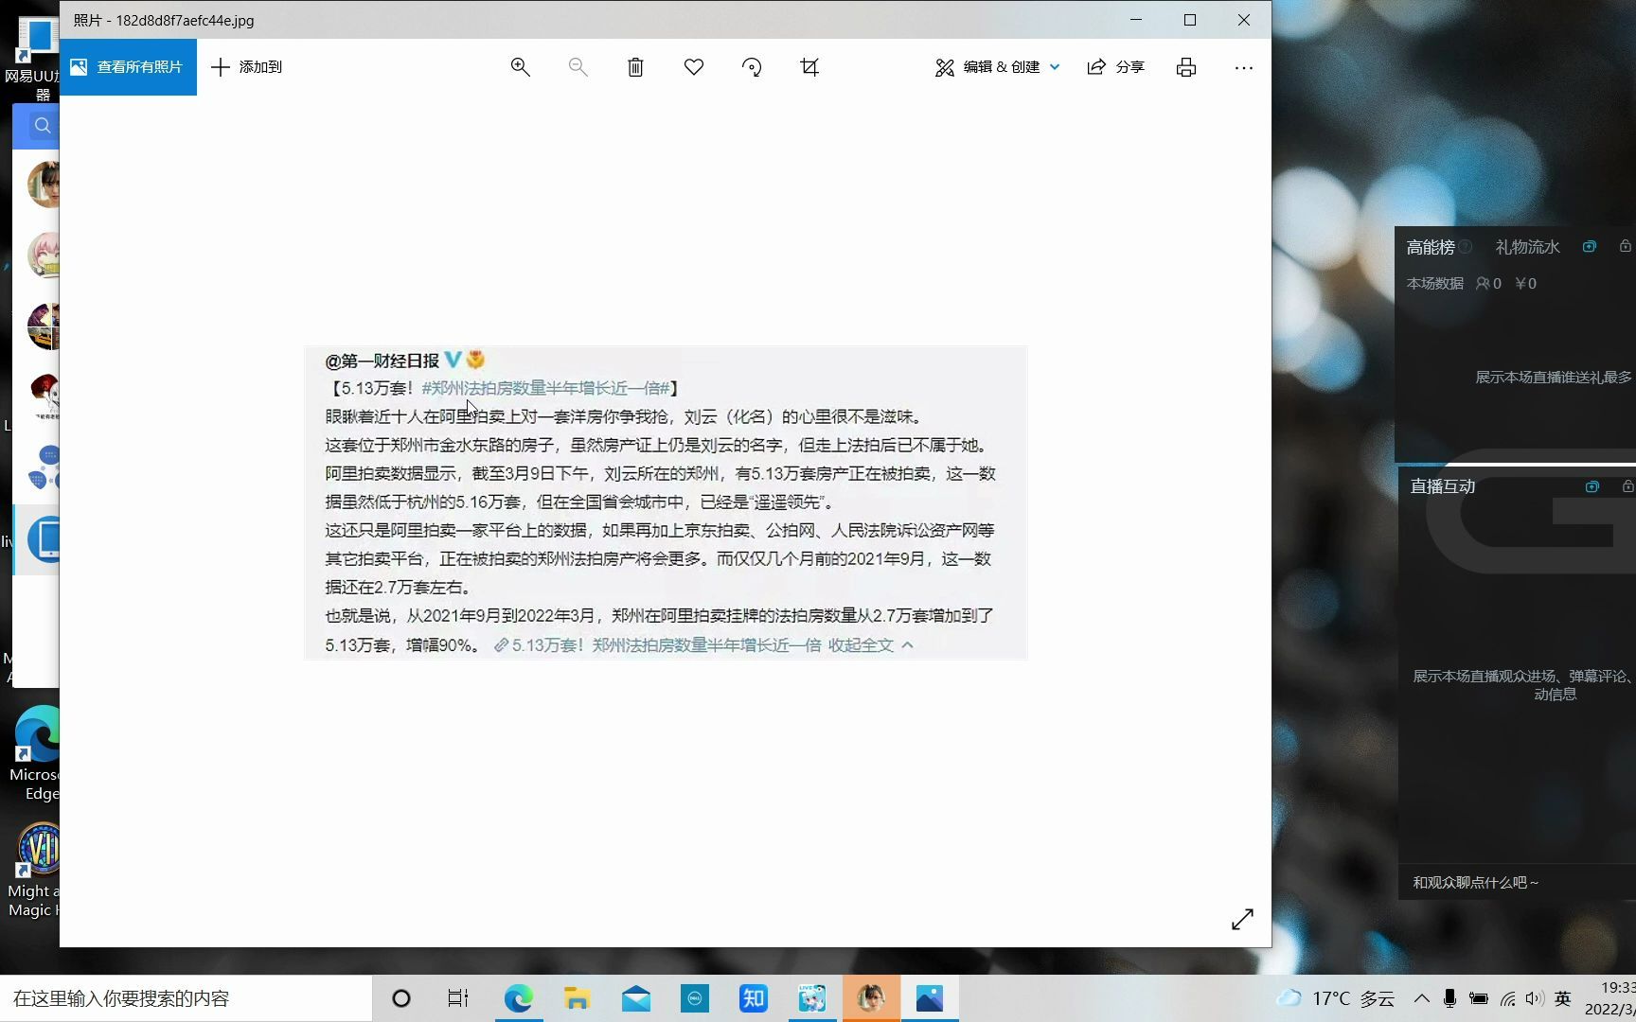The width and height of the screenshot is (1636, 1022).
Task: Select the 本场数据 label
Action: [1434, 283]
